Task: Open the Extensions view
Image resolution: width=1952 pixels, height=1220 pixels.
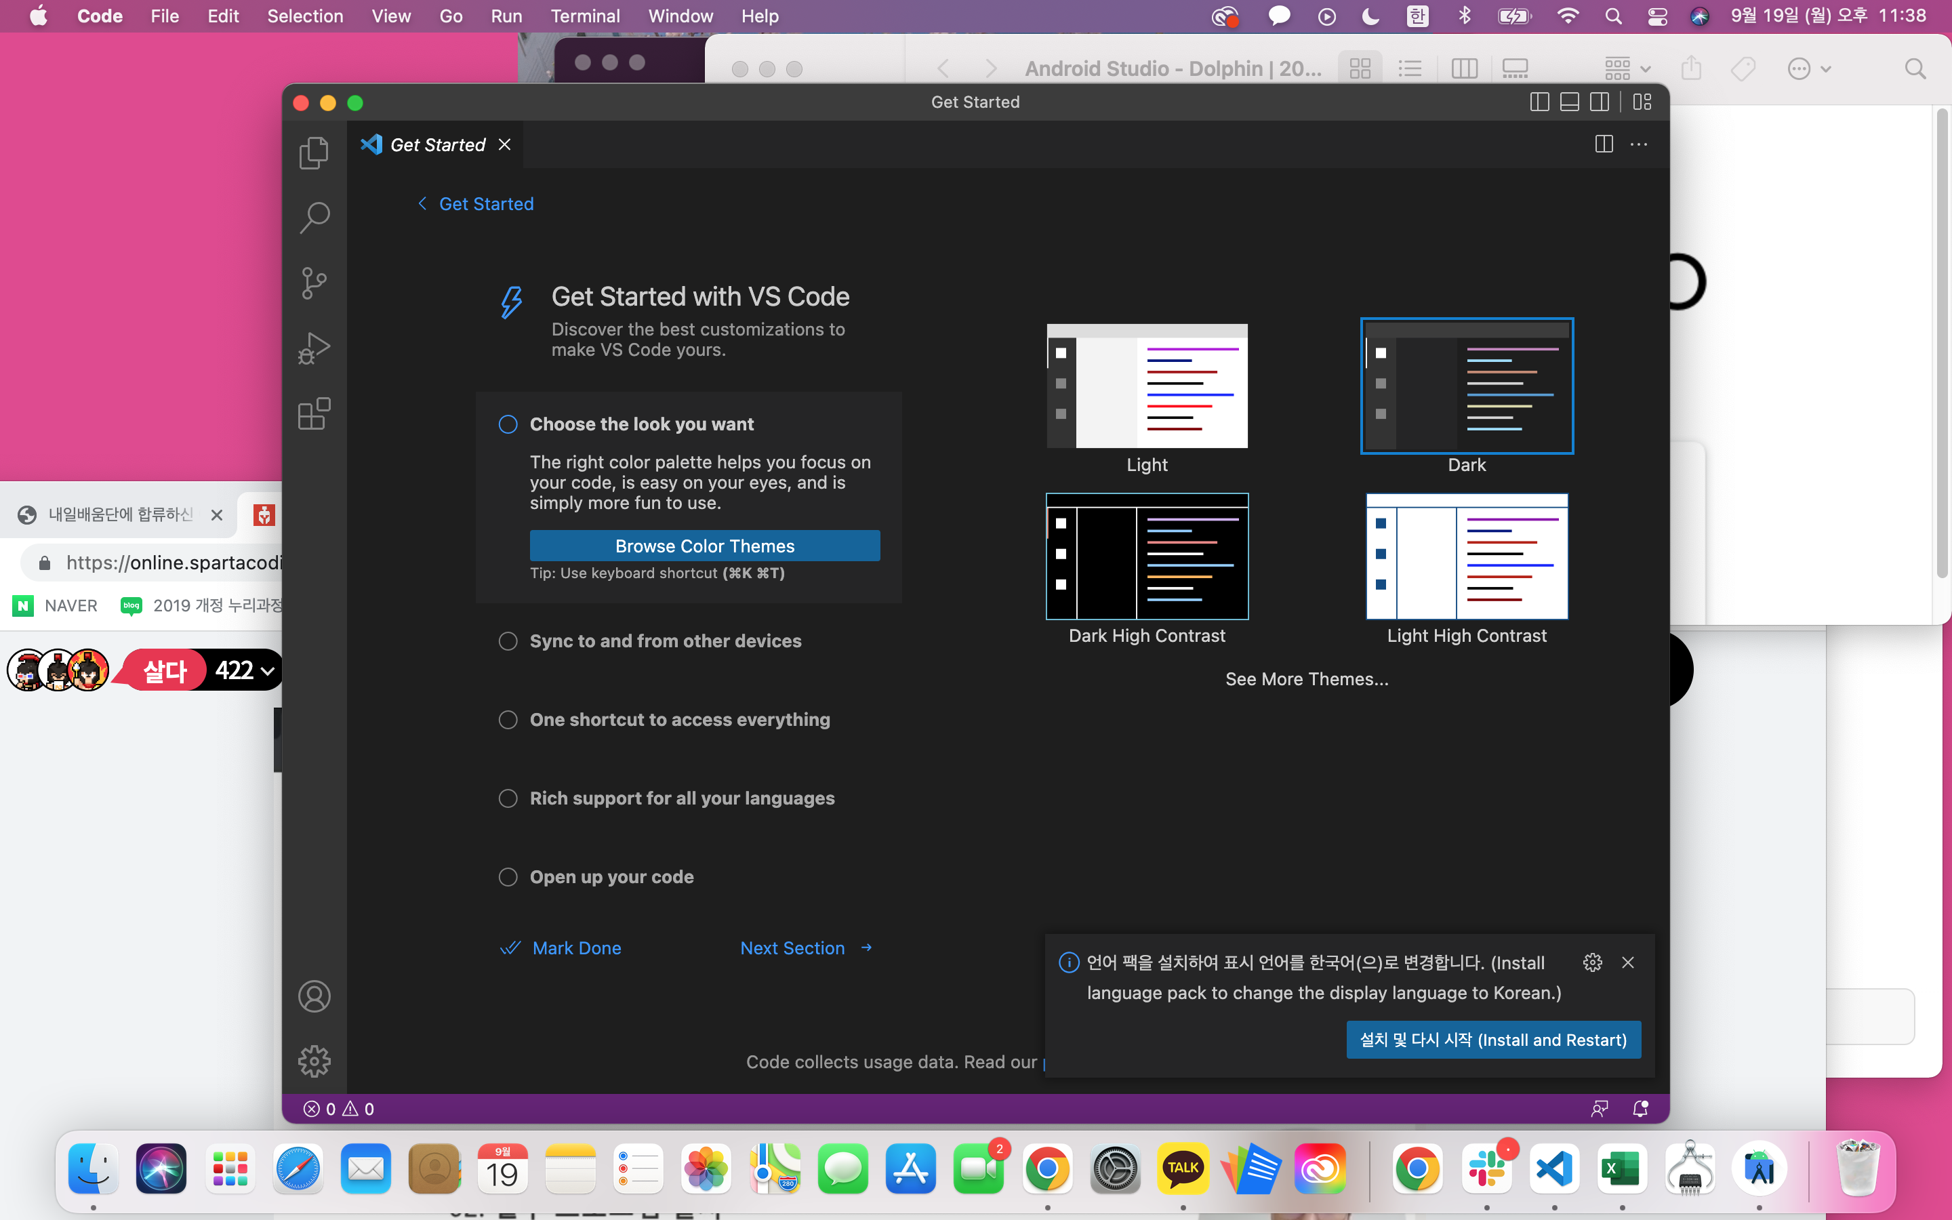Action: tap(314, 414)
